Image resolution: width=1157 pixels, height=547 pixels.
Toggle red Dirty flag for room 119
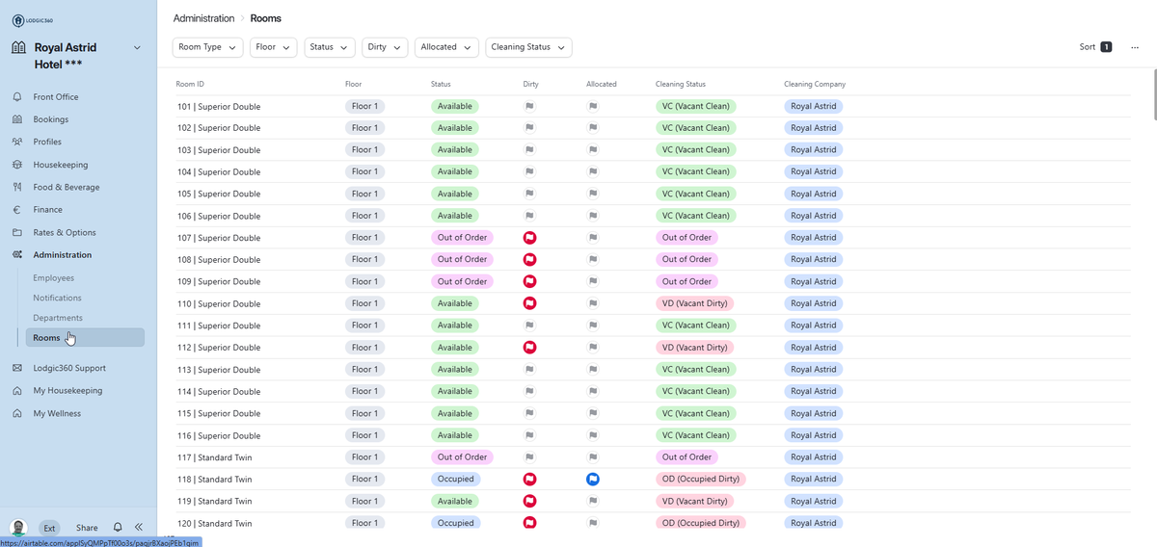click(529, 501)
